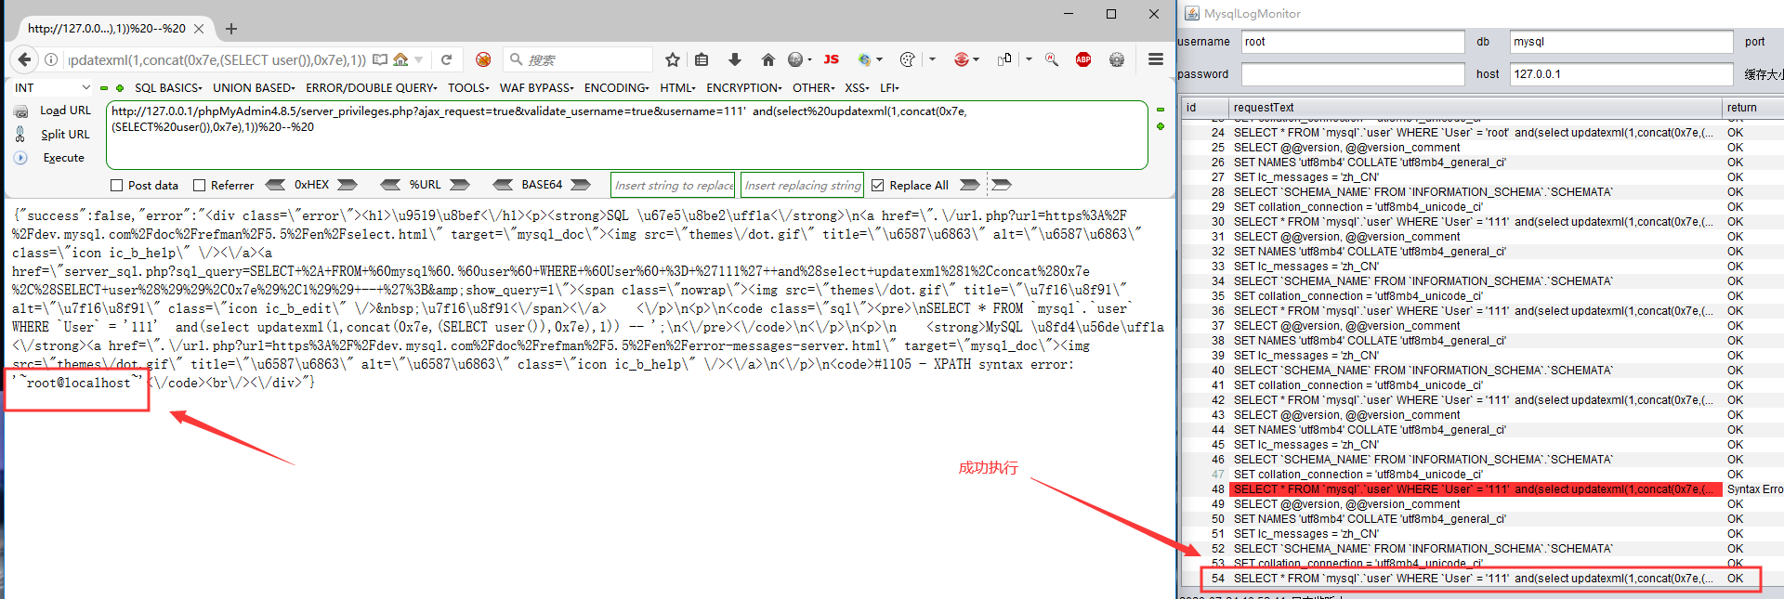This screenshot has height=599, width=1784.
Task: Select log row 54 in MysqlLogMonitor
Action: tap(1482, 579)
